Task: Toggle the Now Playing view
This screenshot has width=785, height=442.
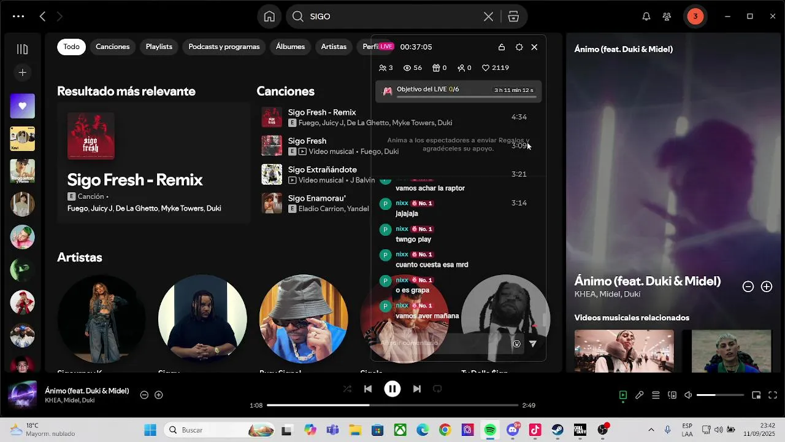Action: (623, 395)
